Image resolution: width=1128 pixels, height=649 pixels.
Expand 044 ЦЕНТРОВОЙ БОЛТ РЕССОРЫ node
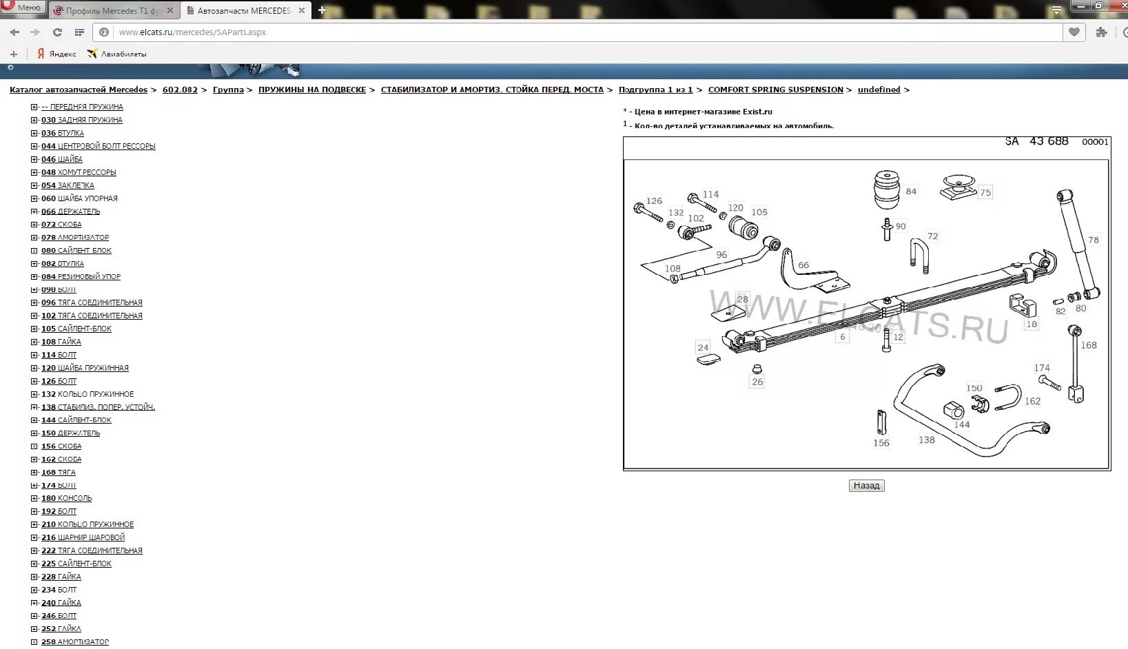(34, 146)
